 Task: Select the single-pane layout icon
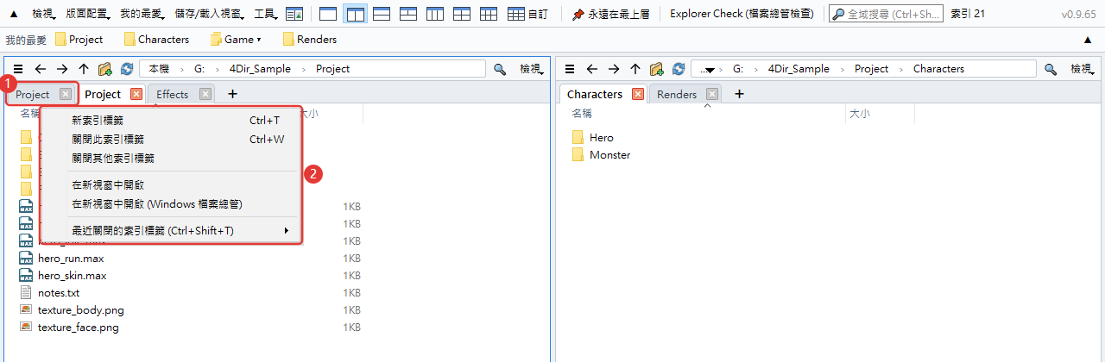pos(328,14)
